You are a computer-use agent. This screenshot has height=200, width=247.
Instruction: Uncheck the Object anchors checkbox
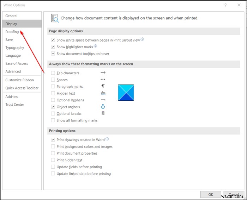pos(53,107)
